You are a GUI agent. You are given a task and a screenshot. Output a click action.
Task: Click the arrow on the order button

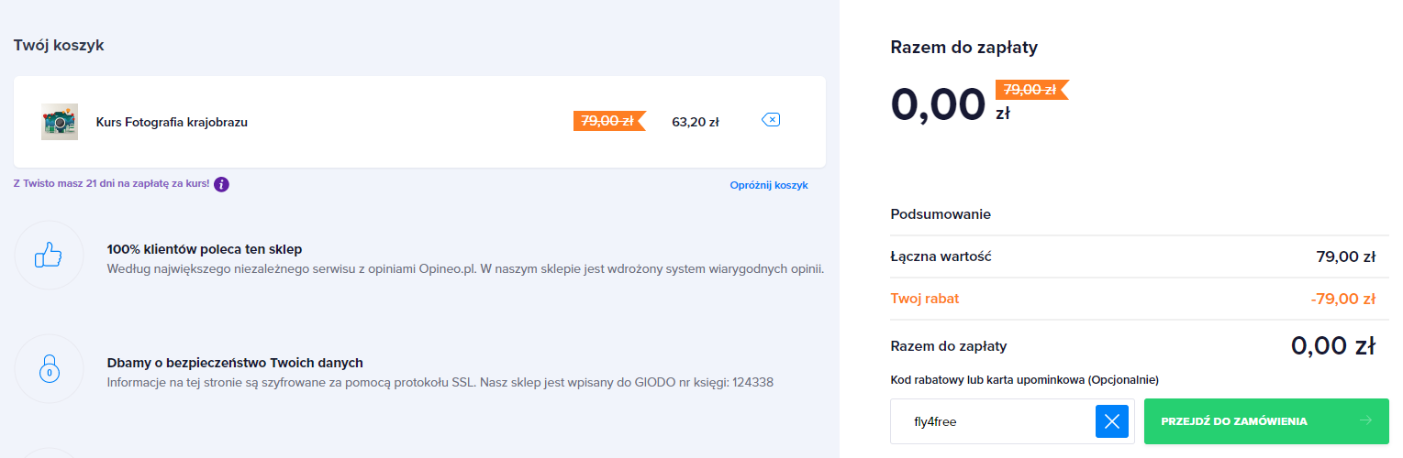[1365, 420]
